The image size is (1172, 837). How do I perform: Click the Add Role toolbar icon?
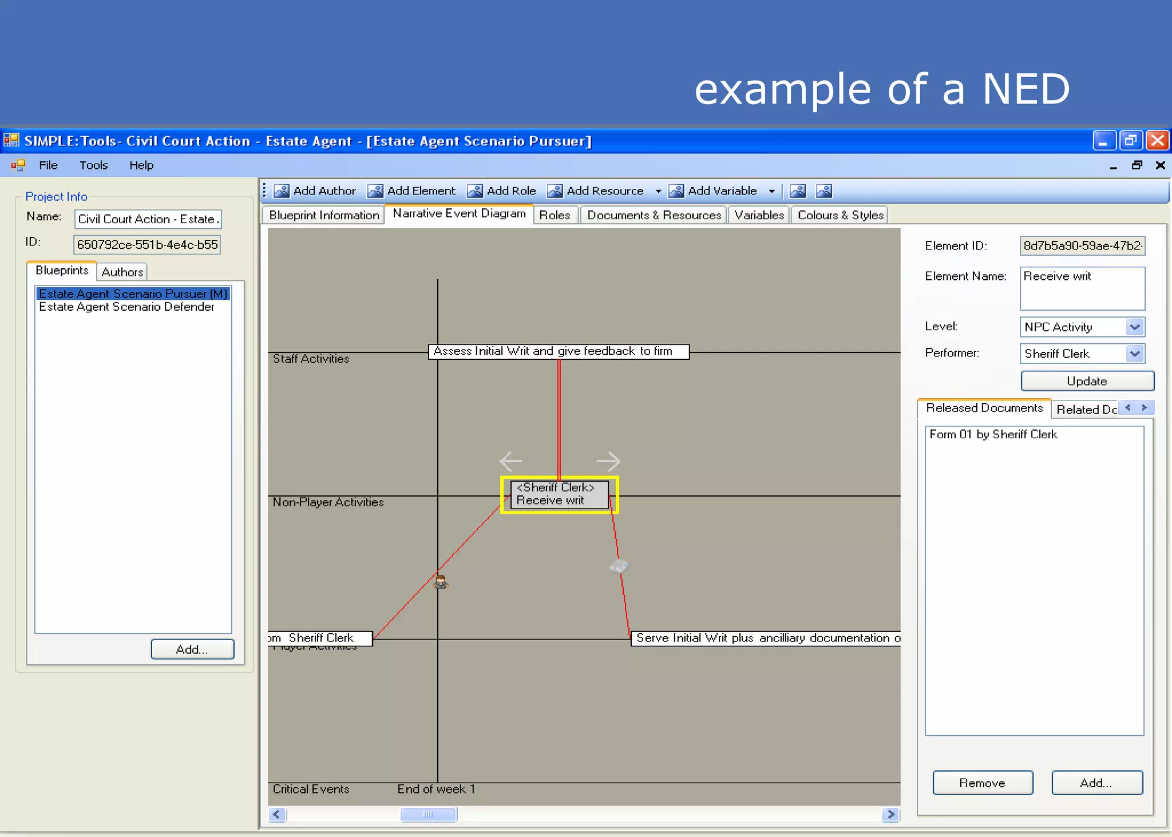point(475,191)
